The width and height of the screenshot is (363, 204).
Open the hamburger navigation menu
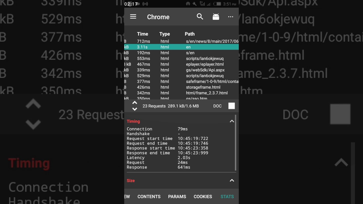click(x=133, y=17)
